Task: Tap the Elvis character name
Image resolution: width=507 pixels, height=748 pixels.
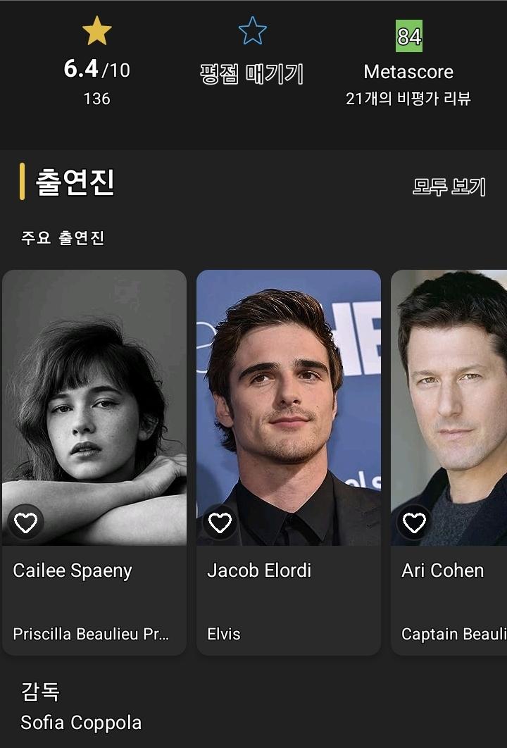Action: coord(224,634)
